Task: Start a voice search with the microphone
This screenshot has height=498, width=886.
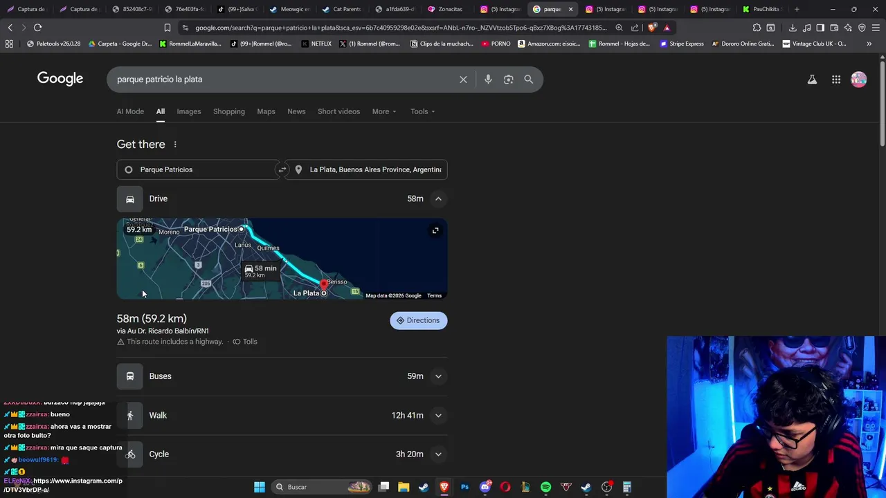Action: pyautogui.click(x=488, y=80)
